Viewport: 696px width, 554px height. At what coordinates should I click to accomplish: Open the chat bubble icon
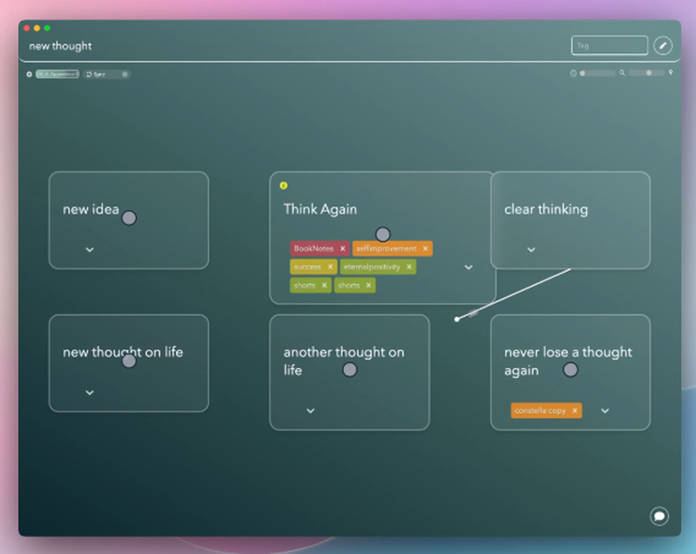tap(659, 516)
